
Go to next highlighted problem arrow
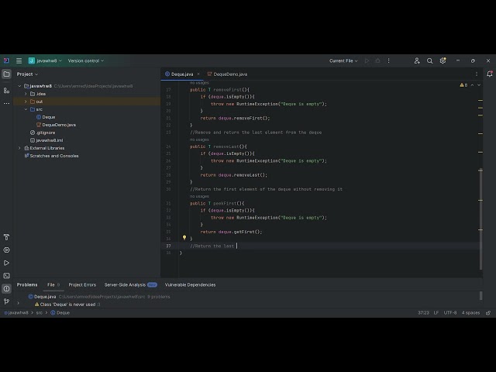(479, 85)
